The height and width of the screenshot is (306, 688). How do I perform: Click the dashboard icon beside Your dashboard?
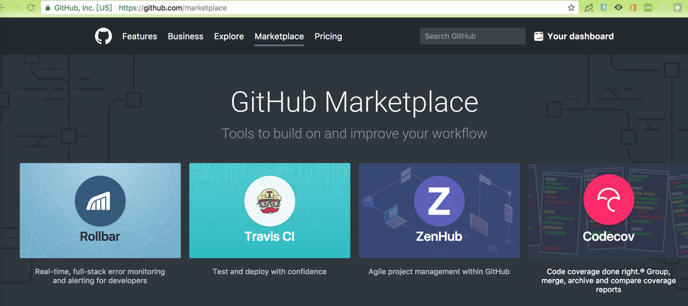click(539, 36)
